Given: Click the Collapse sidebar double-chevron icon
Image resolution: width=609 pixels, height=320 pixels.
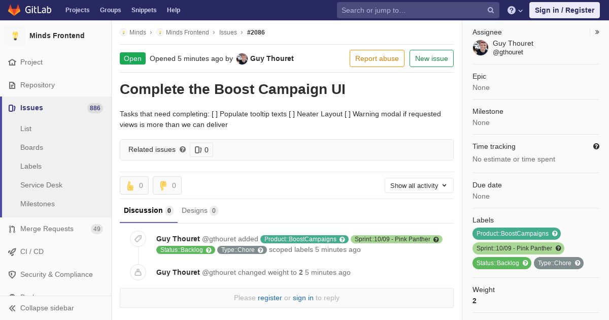Looking at the screenshot, I should (12, 308).
